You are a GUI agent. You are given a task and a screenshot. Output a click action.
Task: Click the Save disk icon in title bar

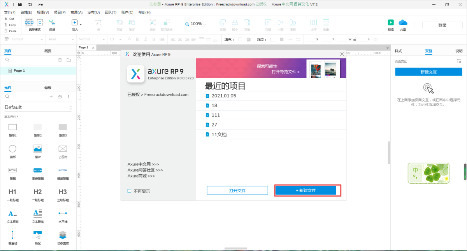coord(20,4)
